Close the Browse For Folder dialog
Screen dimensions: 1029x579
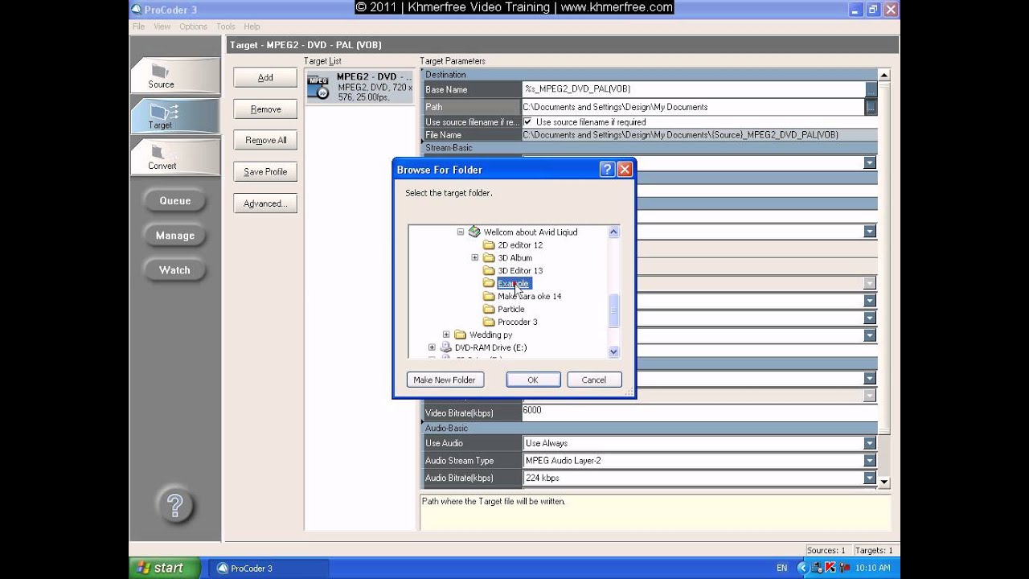[625, 170]
